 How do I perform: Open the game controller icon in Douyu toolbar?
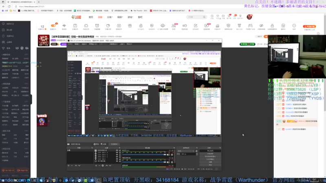click(x=250, y=26)
